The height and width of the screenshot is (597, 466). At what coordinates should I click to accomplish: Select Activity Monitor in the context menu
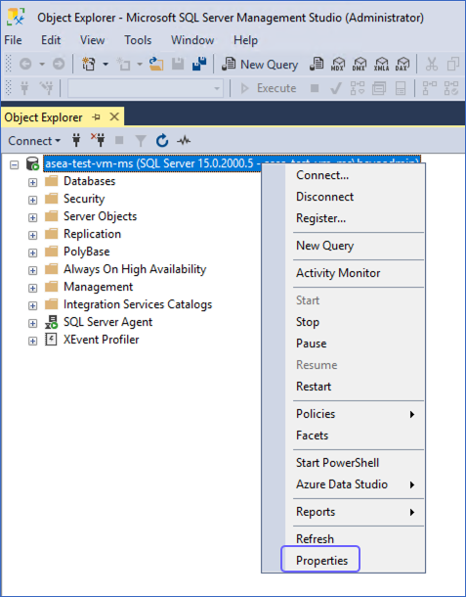338,273
